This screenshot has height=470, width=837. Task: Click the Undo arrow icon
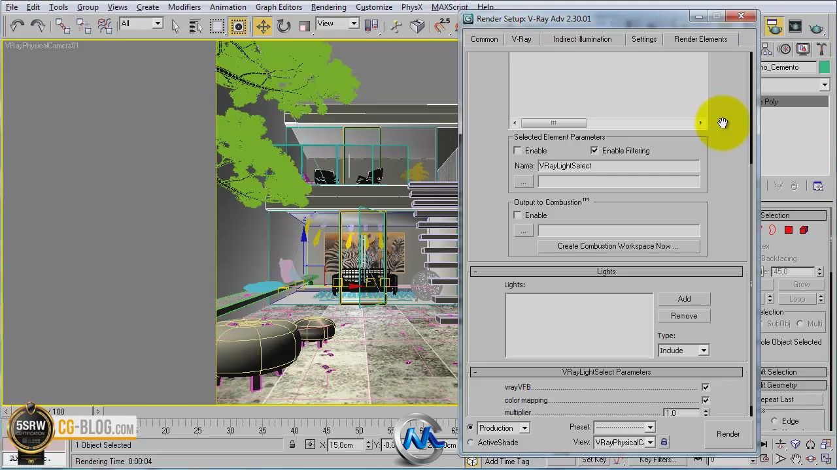click(16, 26)
